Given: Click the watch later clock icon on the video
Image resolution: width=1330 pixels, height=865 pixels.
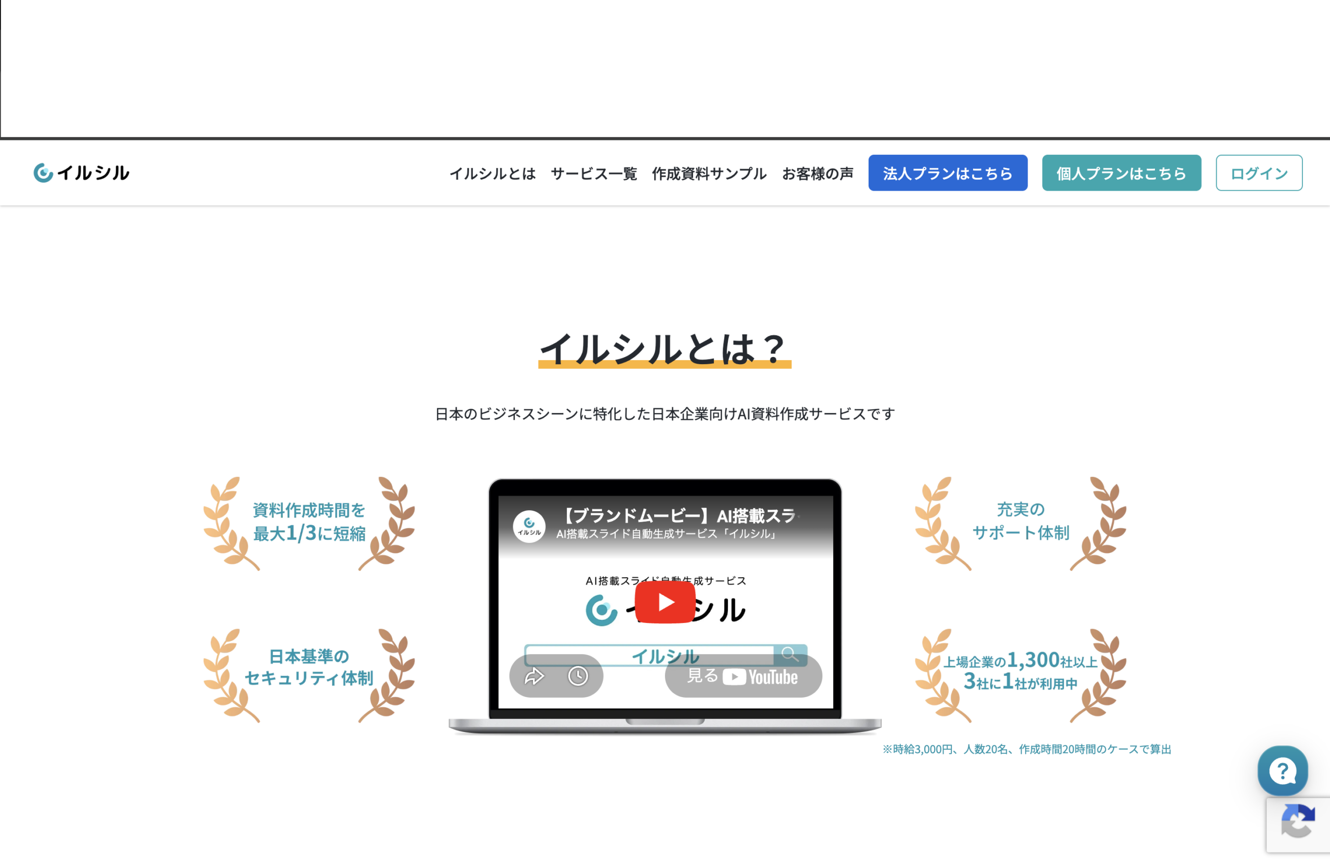Looking at the screenshot, I should point(578,676).
